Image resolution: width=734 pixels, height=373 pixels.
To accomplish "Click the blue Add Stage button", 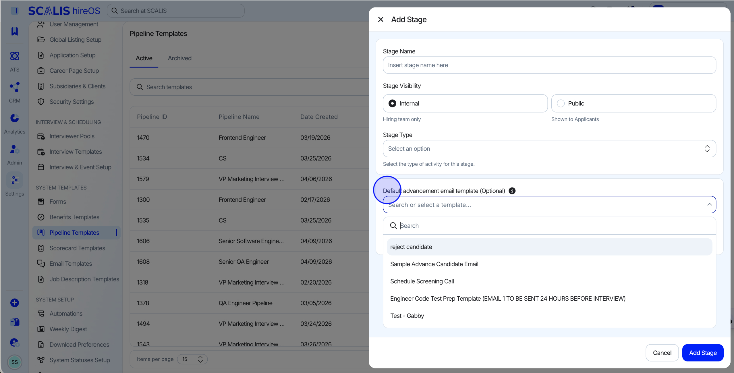I will (703, 353).
